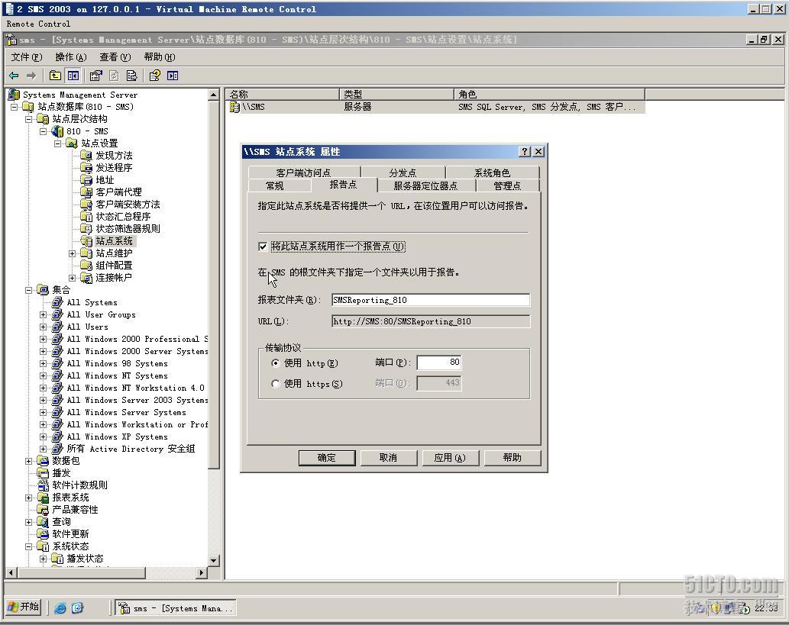This screenshot has width=789, height=625.
Task: Click the 客户端代理 folder icon
Action: point(86,192)
